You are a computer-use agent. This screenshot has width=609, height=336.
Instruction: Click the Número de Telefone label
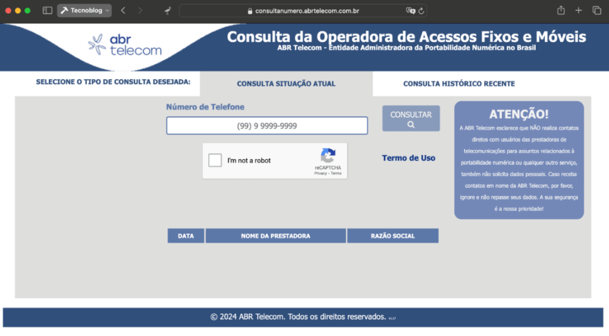205,107
